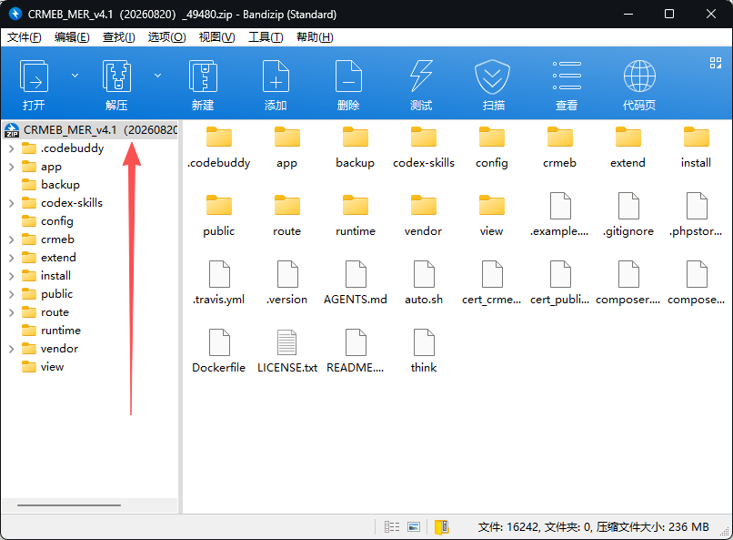The width and height of the screenshot is (733, 540).
Task: Select the think file
Action: [x=424, y=352]
